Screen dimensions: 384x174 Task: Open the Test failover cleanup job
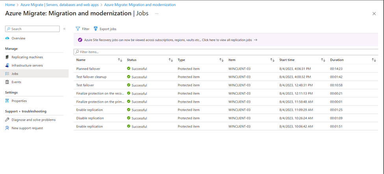pos(91,77)
